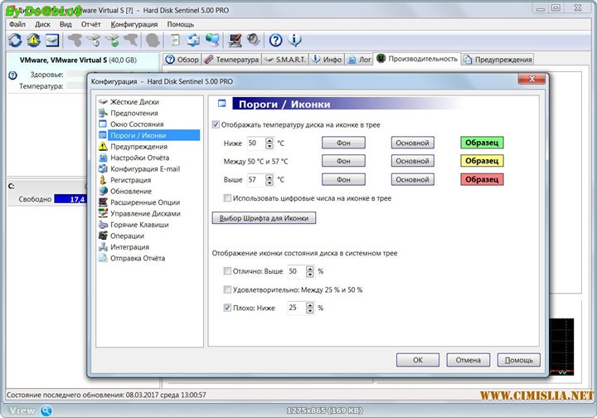The image size is (597, 418).
Task: Click the stepper arrows for 'Ниже' temperature
Action: [269, 143]
